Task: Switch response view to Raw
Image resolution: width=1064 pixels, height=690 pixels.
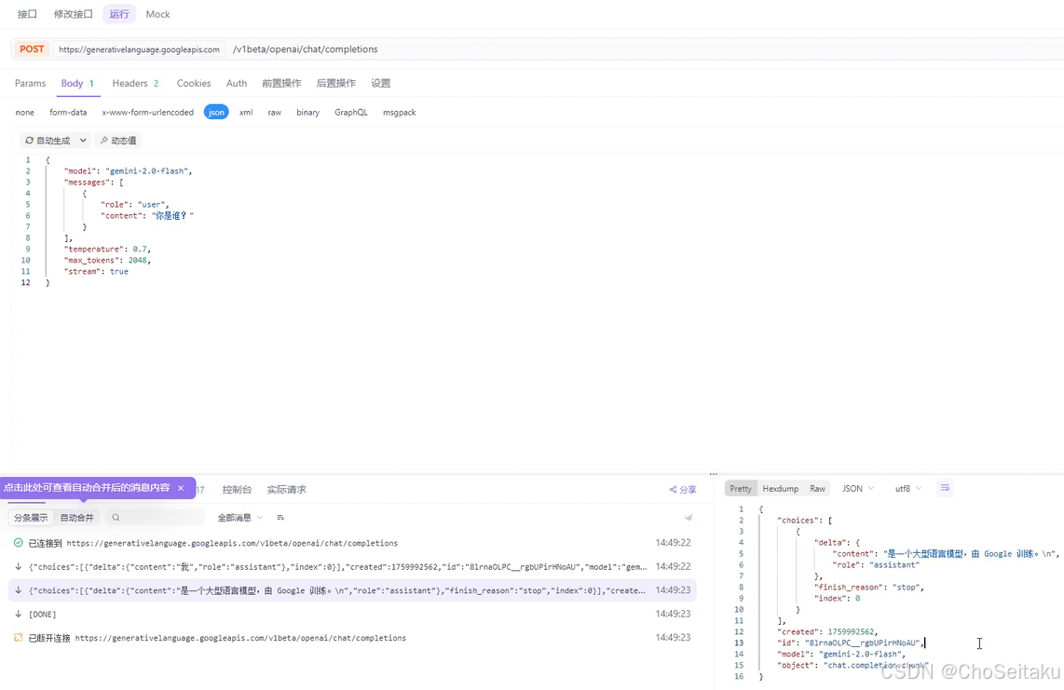Action: (818, 489)
